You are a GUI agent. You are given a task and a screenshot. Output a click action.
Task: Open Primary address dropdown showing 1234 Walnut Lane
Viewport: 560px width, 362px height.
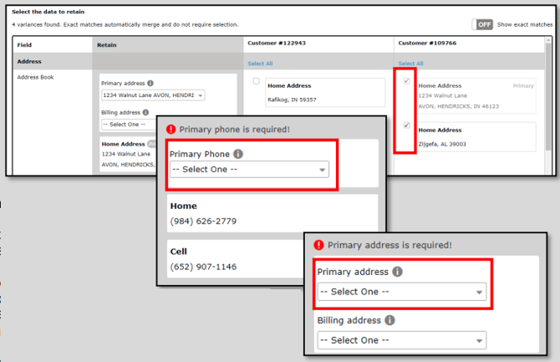(x=153, y=95)
